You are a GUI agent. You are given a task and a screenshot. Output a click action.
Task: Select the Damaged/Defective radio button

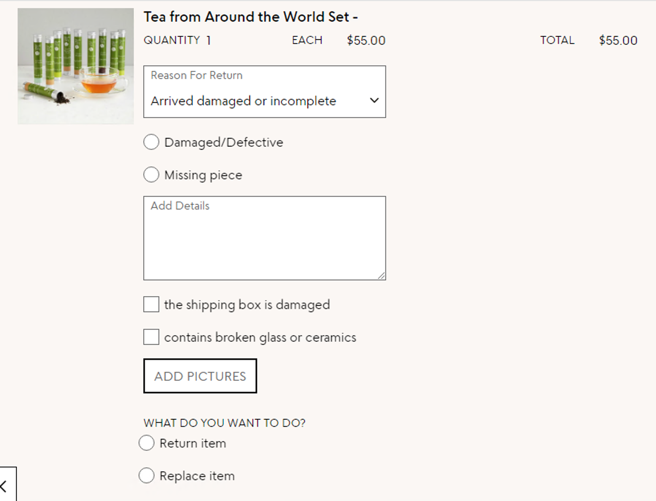[x=151, y=142]
